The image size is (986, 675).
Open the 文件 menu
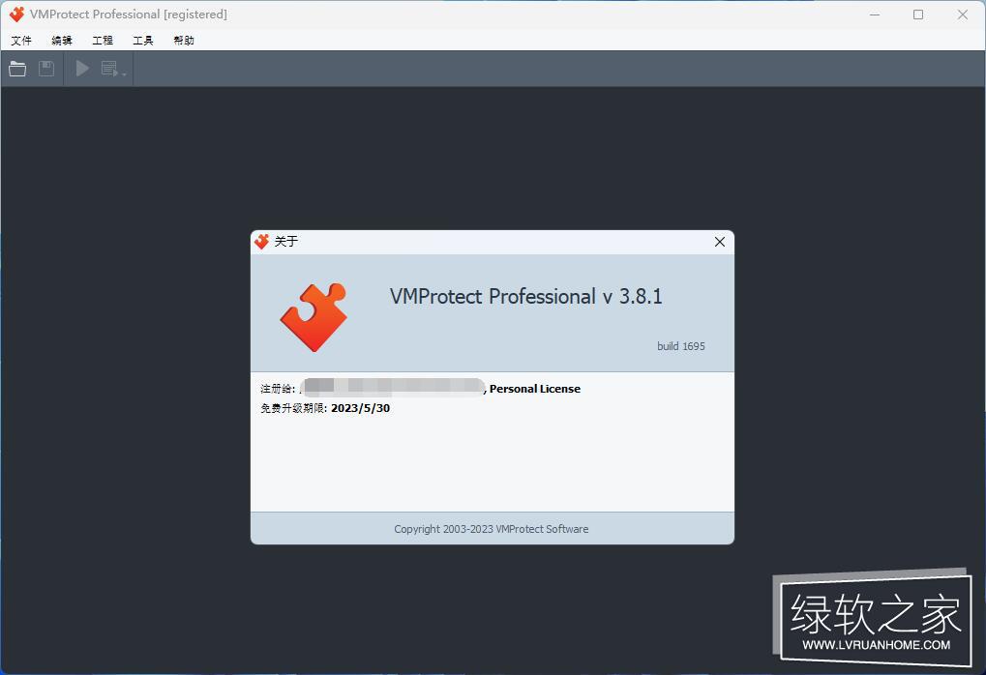[x=21, y=41]
